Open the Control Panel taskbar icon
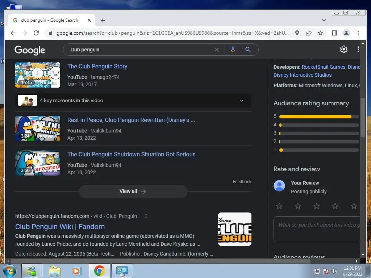The height and width of the screenshot is (278, 371). [x=122, y=271]
